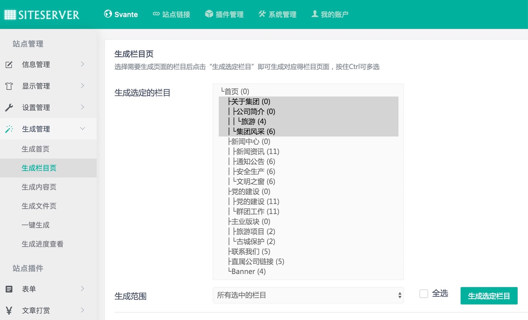
Task: Click the globe icon next to Svante
Action: coord(107,14)
